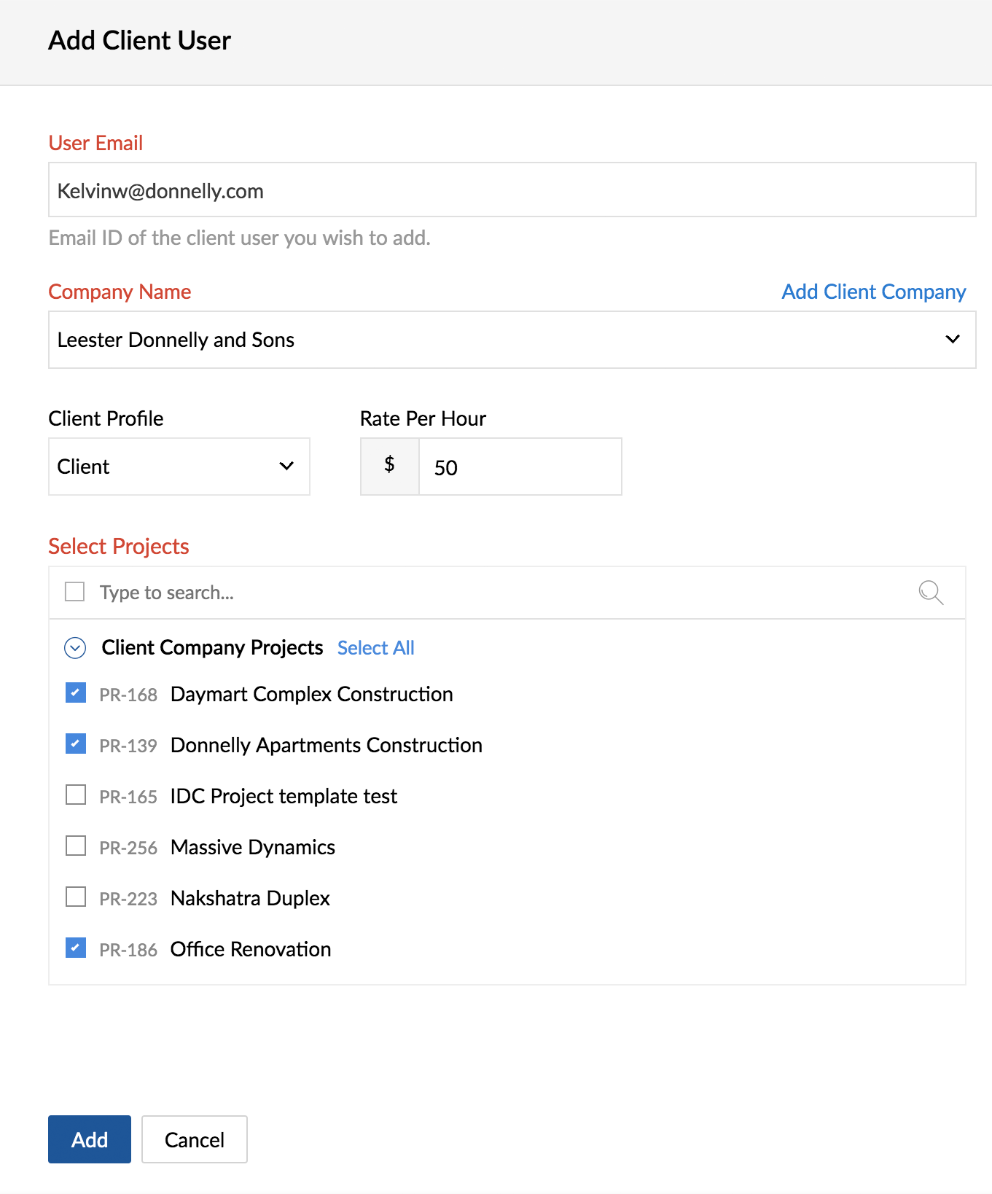Click the search magnifier icon in projects
The width and height of the screenshot is (992, 1194).
pos(931,593)
